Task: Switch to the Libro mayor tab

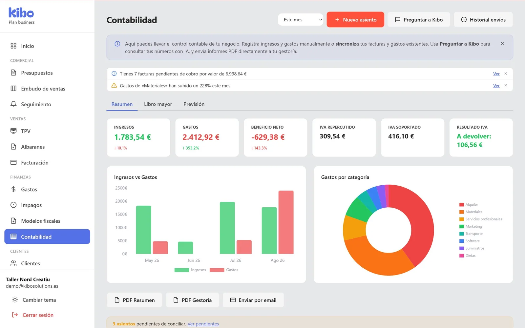Action: click(x=158, y=104)
